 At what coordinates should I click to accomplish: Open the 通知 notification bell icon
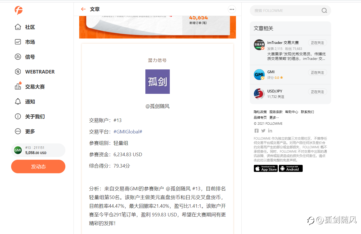(18, 102)
